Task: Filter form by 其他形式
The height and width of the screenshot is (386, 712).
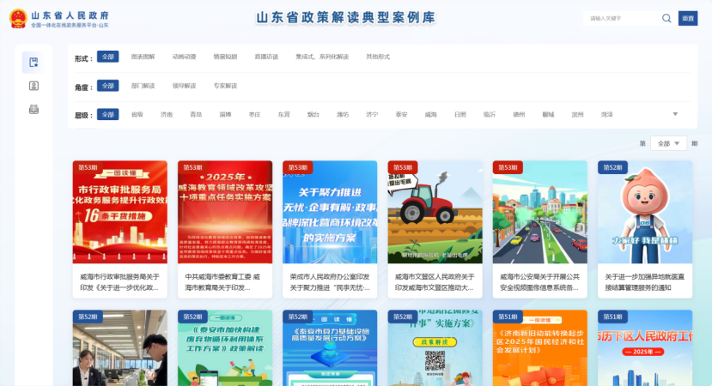Action: 378,57
